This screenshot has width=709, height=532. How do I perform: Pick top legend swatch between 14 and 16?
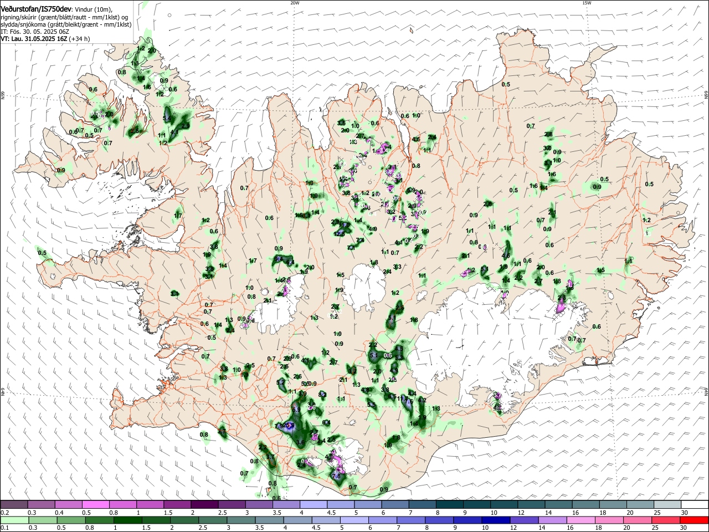[558, 505]
